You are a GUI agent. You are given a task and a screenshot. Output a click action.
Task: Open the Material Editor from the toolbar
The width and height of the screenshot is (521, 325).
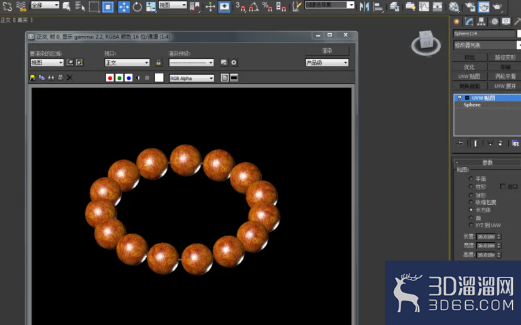tap(454, 7)
